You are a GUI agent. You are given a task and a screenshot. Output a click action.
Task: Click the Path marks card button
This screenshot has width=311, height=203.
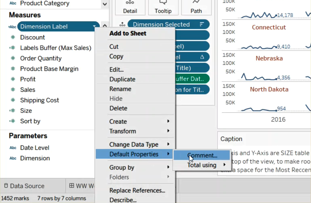tap(196, 7)
